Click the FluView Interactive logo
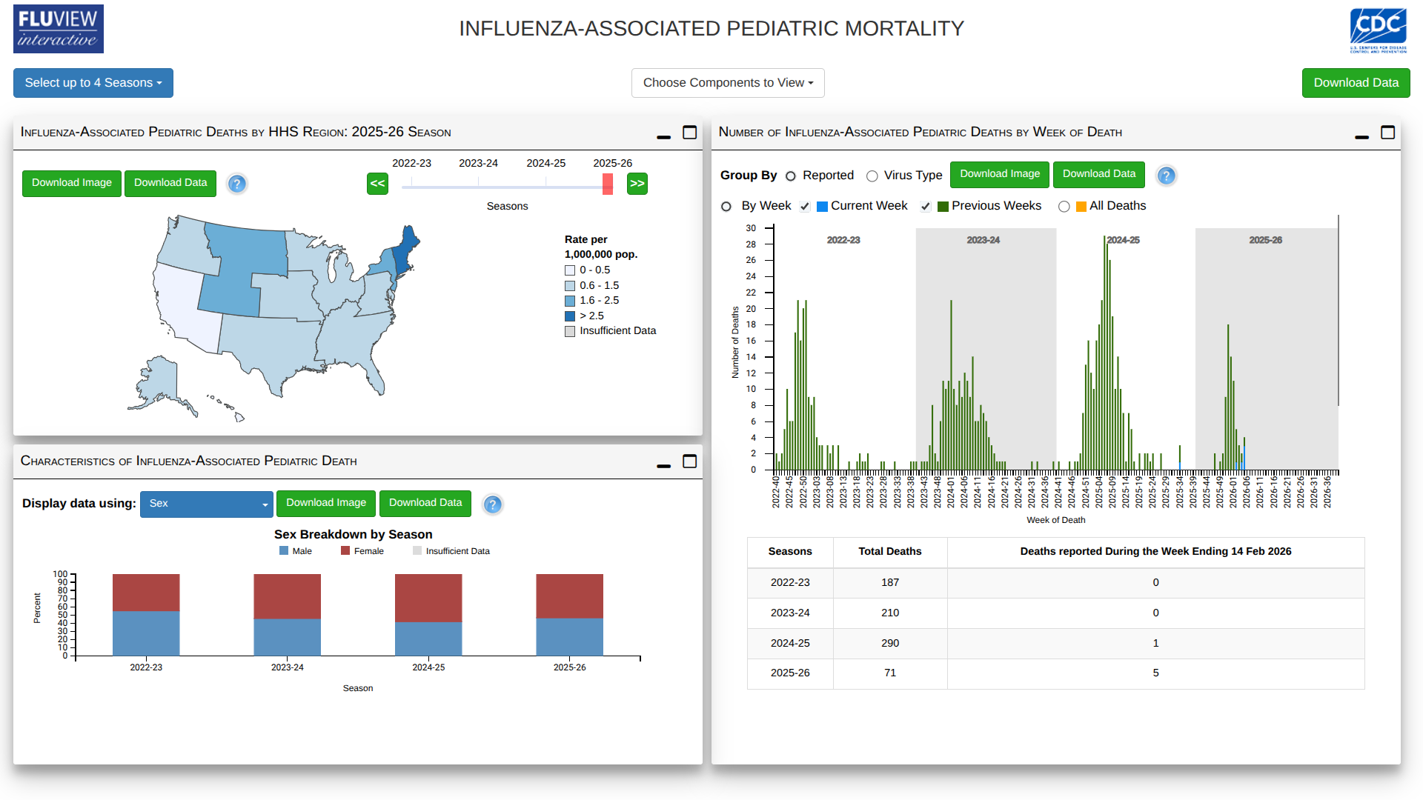Screen dimensions: 1423x800 tap(59, 29)
